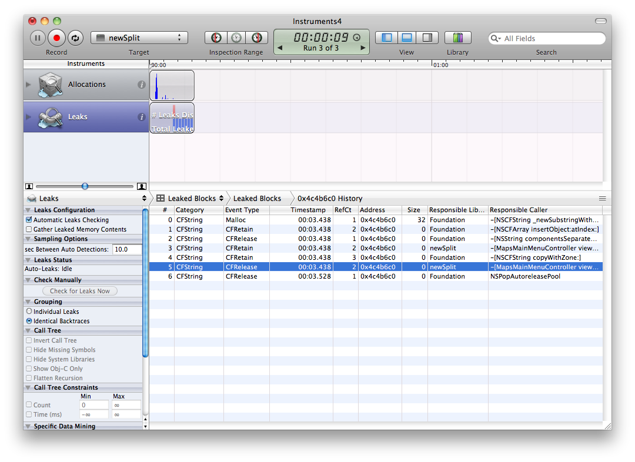Expand the Leaks track disclosure triangle
The image size is (635, 462).
[x=28, y=117]
